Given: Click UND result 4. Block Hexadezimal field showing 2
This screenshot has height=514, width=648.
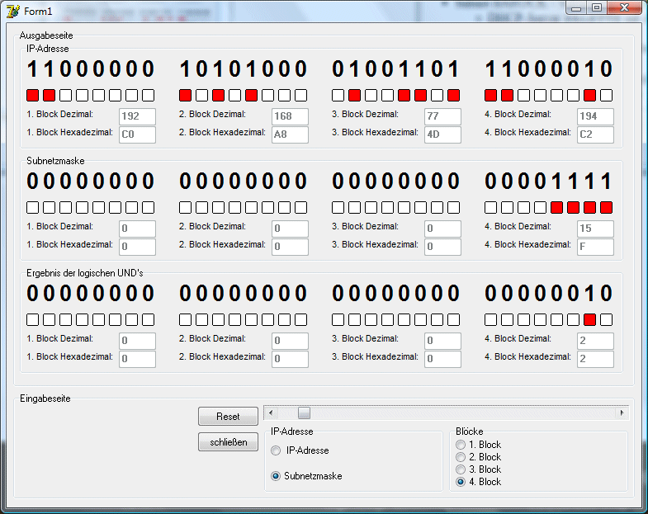Looking at the screenshot, I should click(x=595, y=359).
